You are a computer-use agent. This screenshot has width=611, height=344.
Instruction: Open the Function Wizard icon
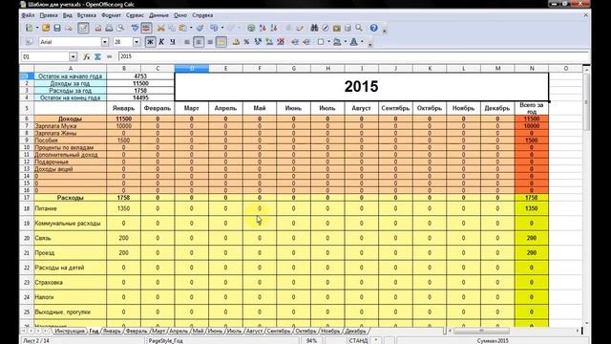tap(87, 57)
